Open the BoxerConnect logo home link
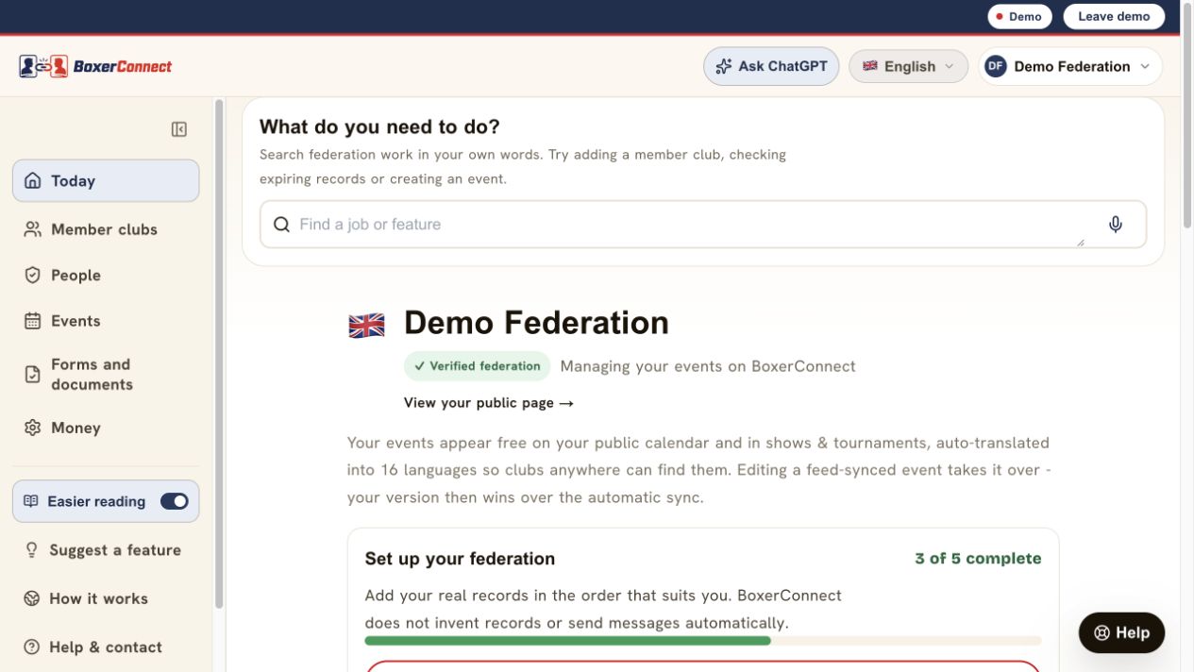The image size is (1194, 672). pos(95,66)
